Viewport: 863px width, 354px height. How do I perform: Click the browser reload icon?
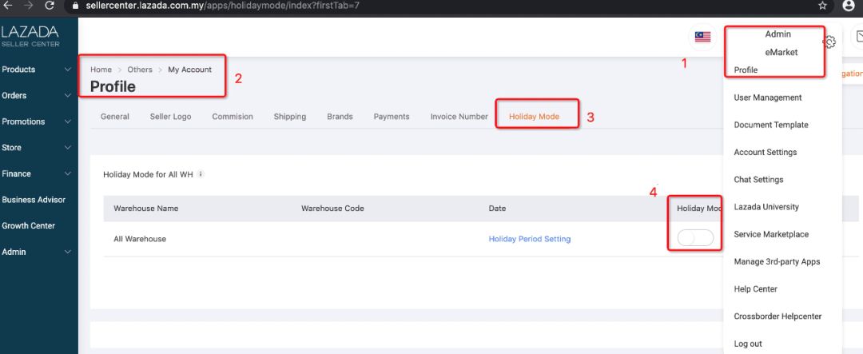50,6
